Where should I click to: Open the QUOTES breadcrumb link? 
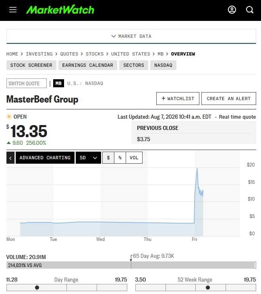click(x=69, y=54)
